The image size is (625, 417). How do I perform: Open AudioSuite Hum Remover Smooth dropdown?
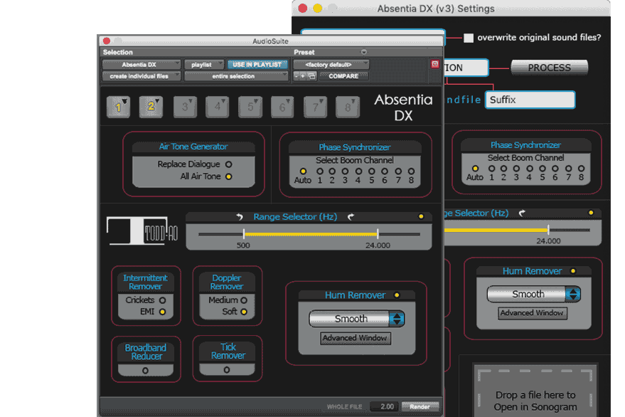(x=357, y=319)
